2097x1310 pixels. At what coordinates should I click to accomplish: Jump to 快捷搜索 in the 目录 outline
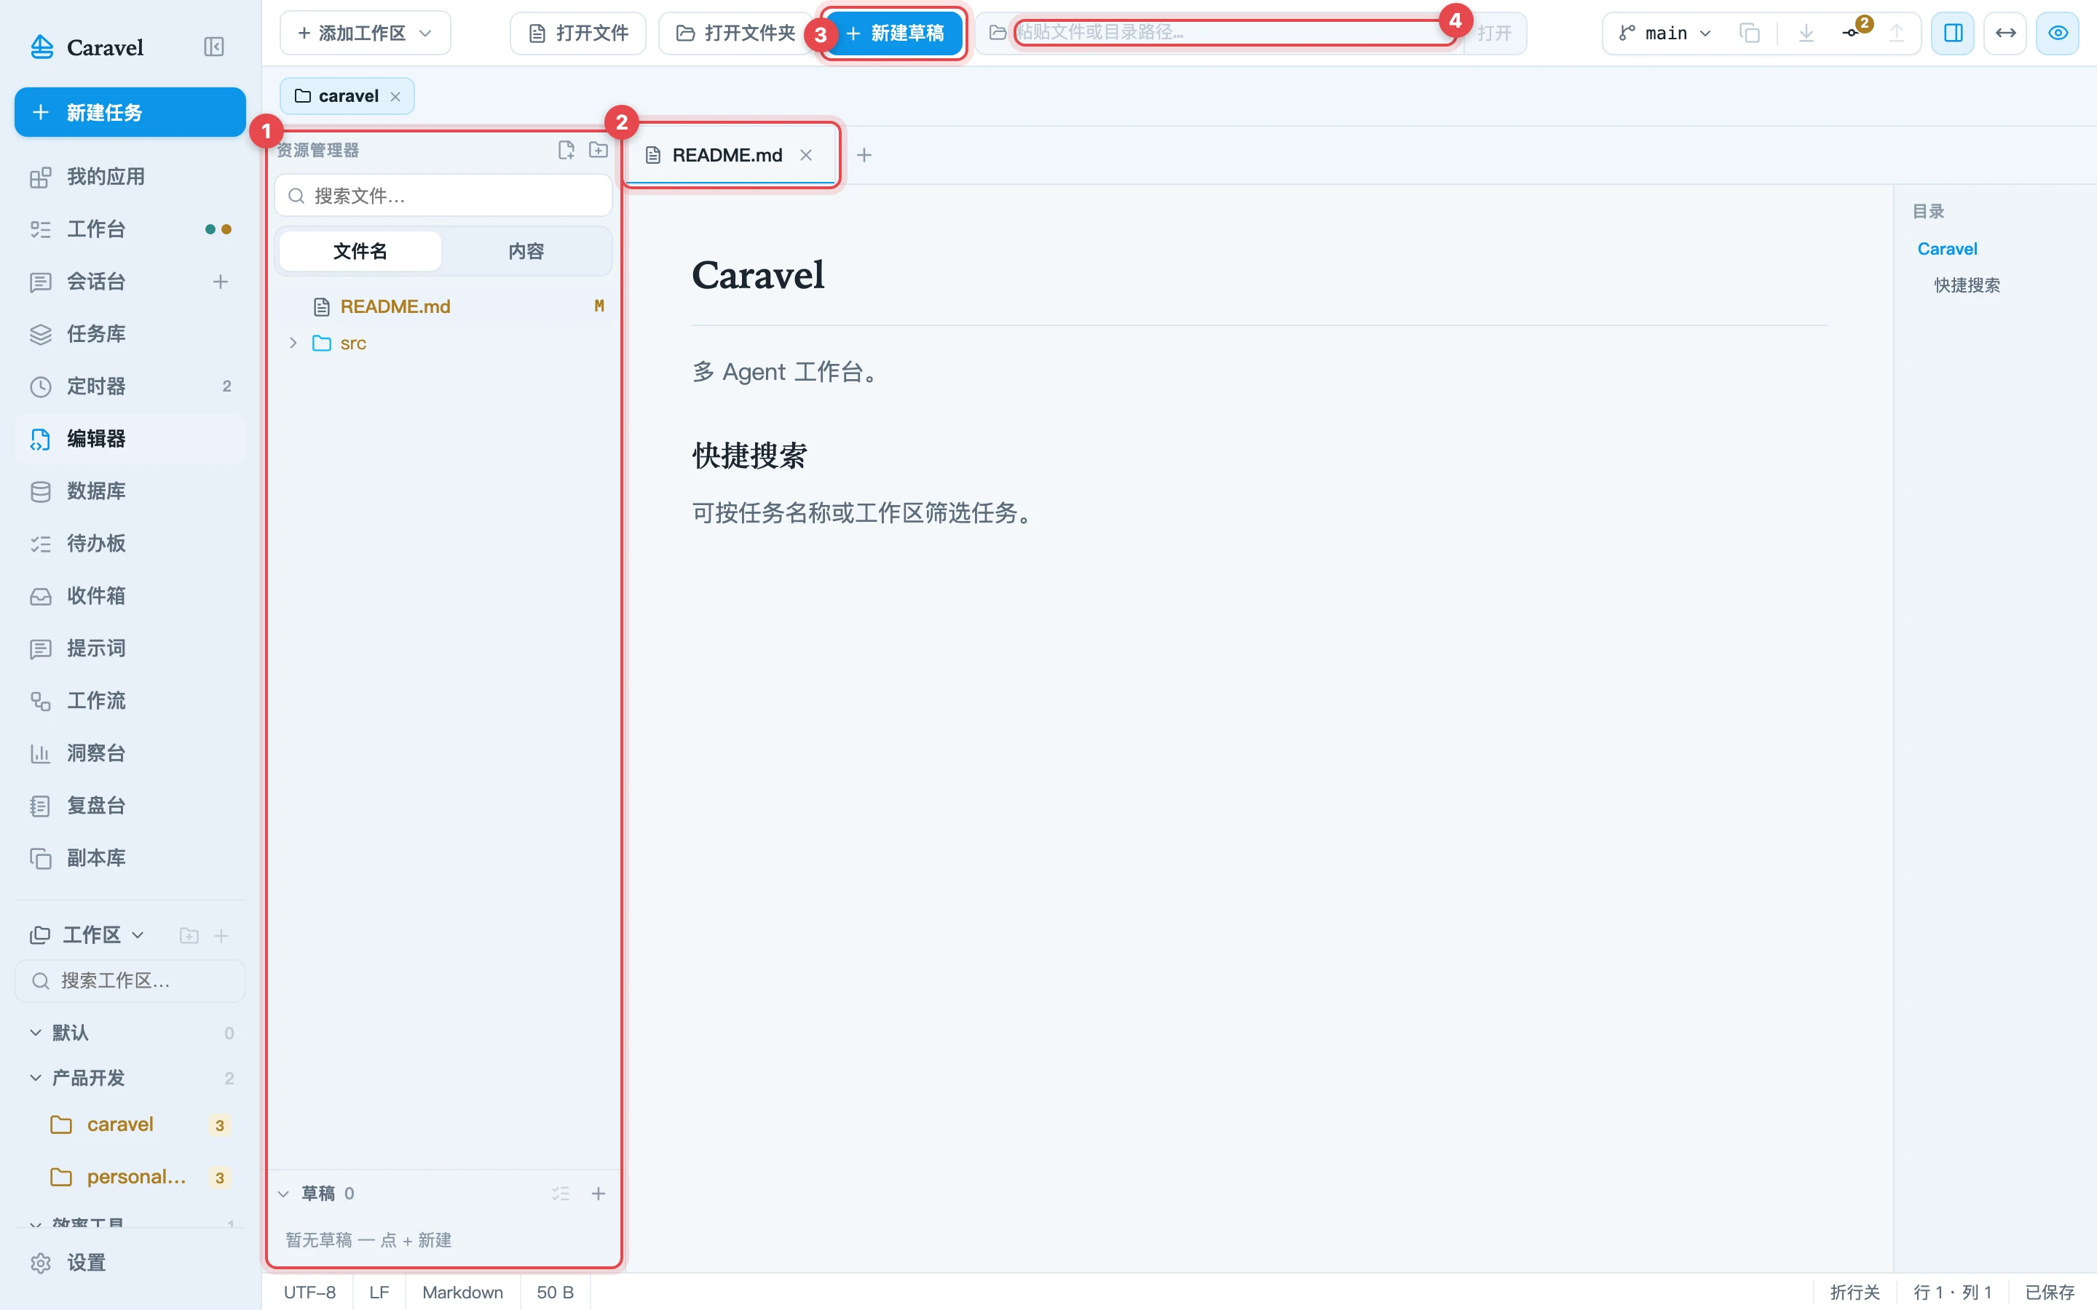tap(1967, 285)
